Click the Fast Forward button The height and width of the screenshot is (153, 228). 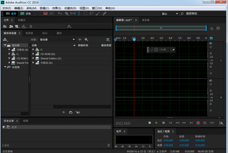coord(184,123)
